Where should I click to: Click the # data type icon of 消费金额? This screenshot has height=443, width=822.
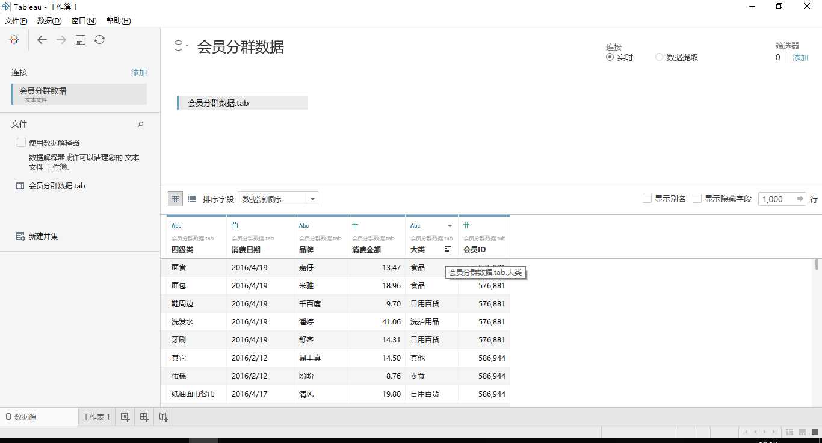[x=355, y=225]
